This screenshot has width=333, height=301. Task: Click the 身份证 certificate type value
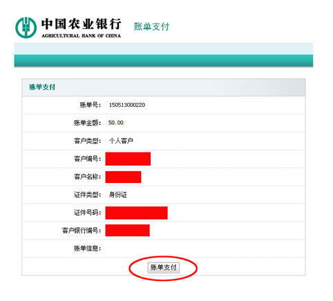pos(118,195)
